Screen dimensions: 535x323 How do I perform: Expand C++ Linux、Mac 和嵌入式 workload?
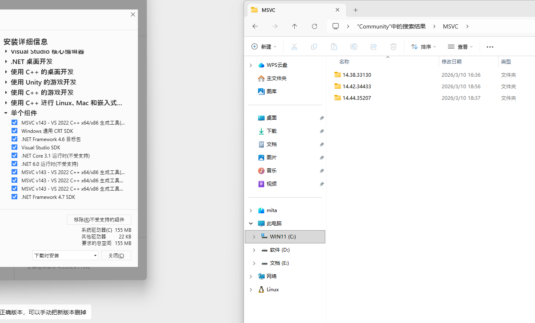pyautogui.click(x=6, y=103)
